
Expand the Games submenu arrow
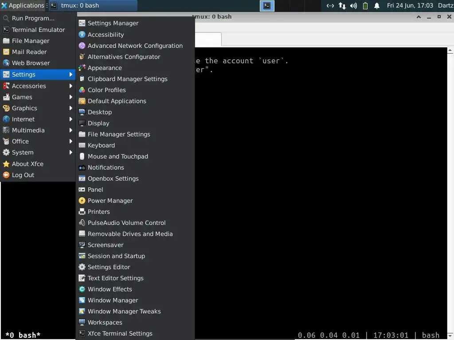tap(70, 97)
